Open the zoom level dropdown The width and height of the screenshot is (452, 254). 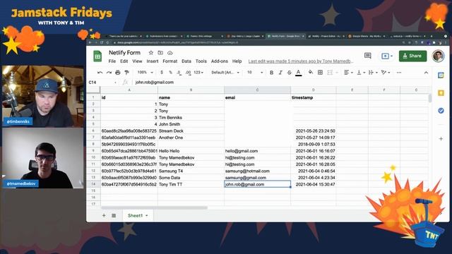145,73
